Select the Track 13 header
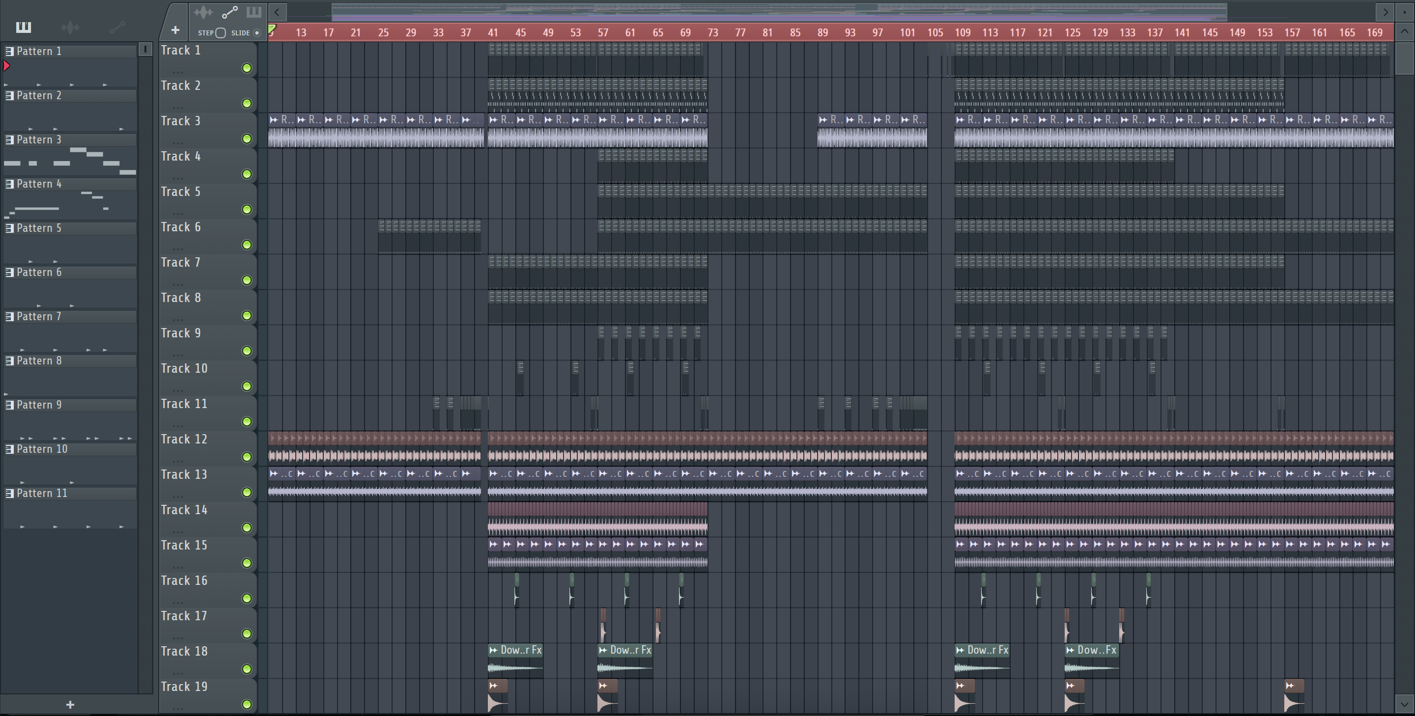The height and width of the screenshot is (716, 1415). click(x=208, y=484)
